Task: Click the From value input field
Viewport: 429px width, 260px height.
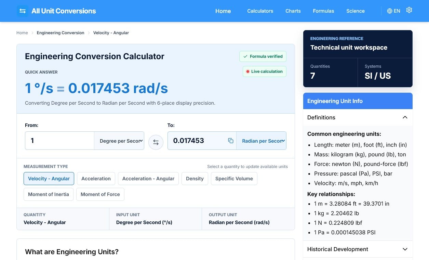Action: tap(59, 141)
